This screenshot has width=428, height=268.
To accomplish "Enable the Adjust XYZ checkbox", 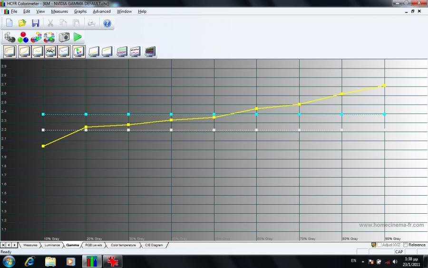I will [x=379, y=245].
